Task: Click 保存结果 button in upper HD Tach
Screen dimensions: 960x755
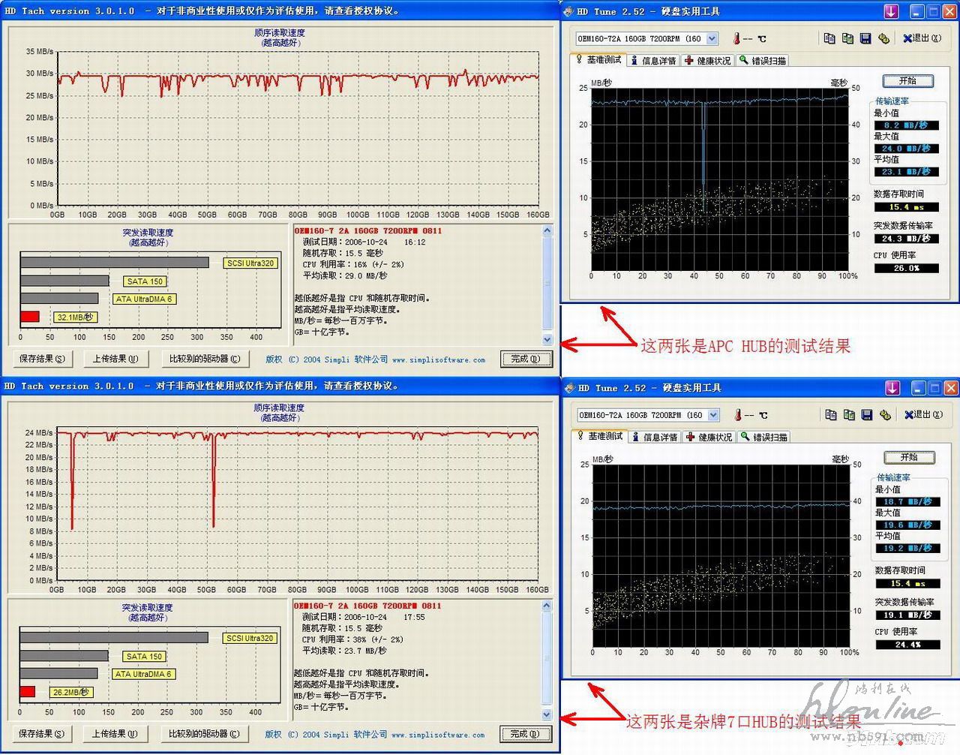Action: click(x=42, y=359)
